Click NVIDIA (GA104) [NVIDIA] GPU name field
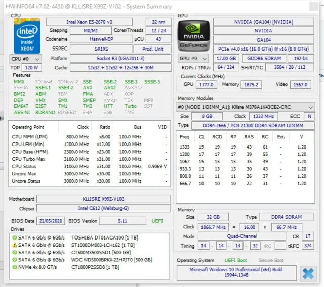 tap(263, 22)
